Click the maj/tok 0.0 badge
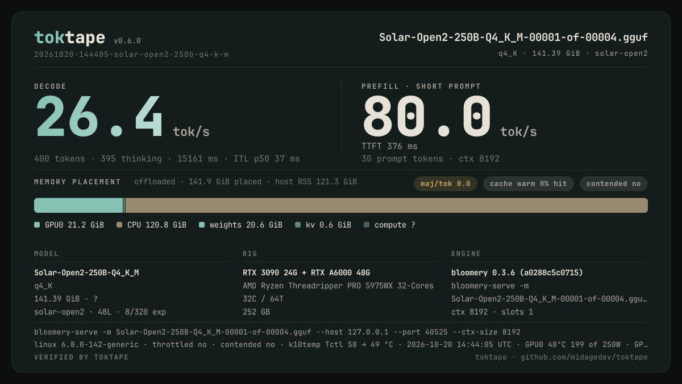This screenshot has width=682, height=384. (x=446, y=184)
